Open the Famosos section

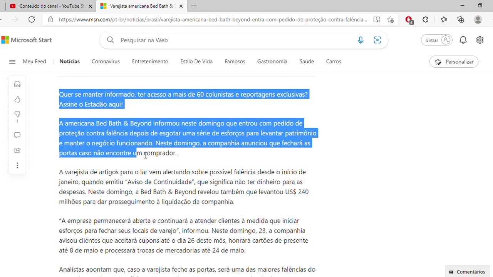pos(235,62)
